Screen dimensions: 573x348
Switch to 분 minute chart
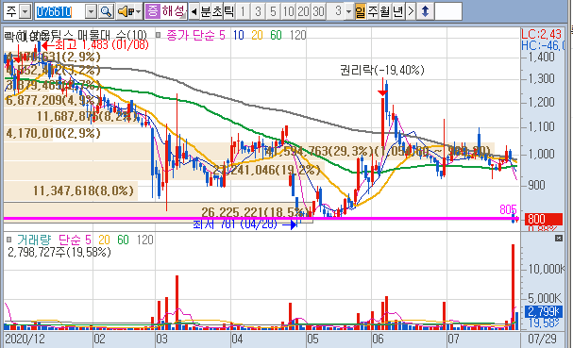coord(206,11)
